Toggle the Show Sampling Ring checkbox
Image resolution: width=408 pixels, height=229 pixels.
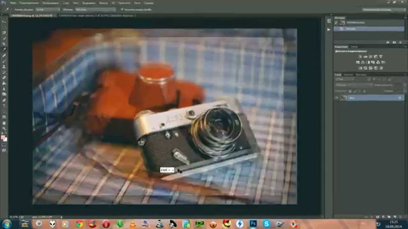pyautogui.click(x=122, y=10)
